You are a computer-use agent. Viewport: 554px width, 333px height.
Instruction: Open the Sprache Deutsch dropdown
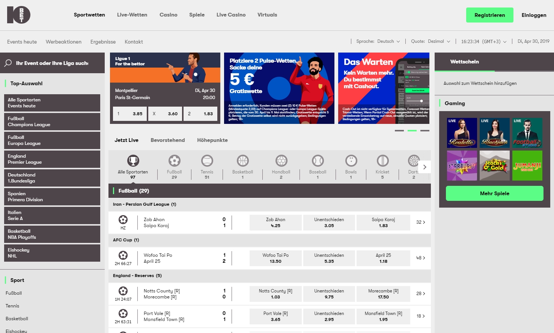pos(389,41)
